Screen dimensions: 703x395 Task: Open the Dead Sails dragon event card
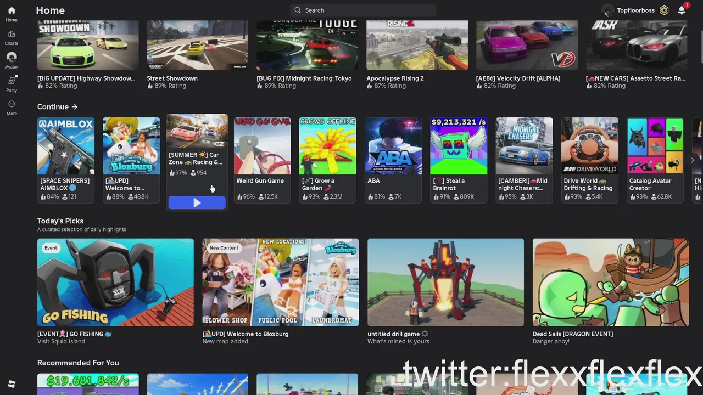[611, 283]
